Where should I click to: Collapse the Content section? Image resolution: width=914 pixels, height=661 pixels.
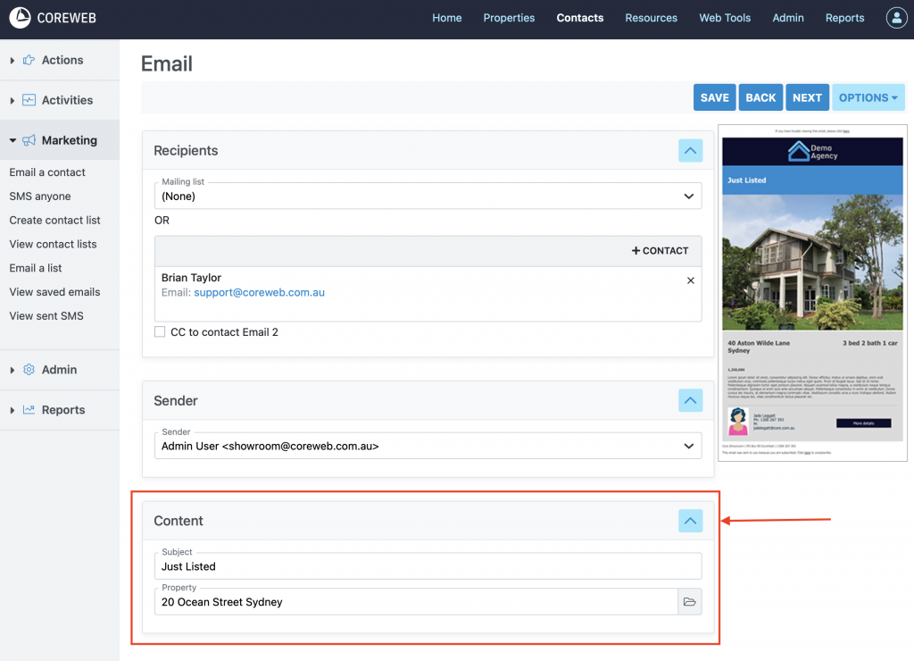point(690,521)
